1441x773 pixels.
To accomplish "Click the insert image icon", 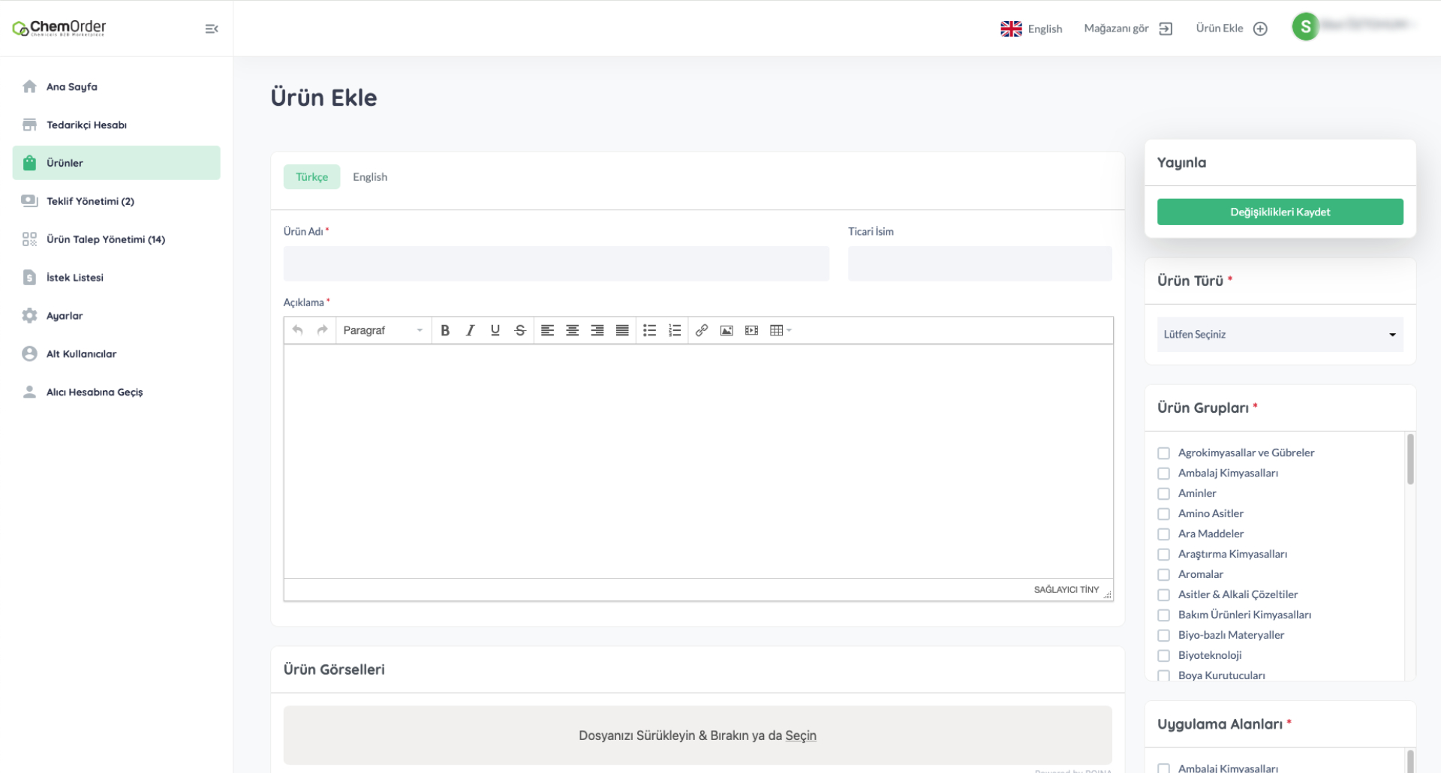I will [727, 330].
